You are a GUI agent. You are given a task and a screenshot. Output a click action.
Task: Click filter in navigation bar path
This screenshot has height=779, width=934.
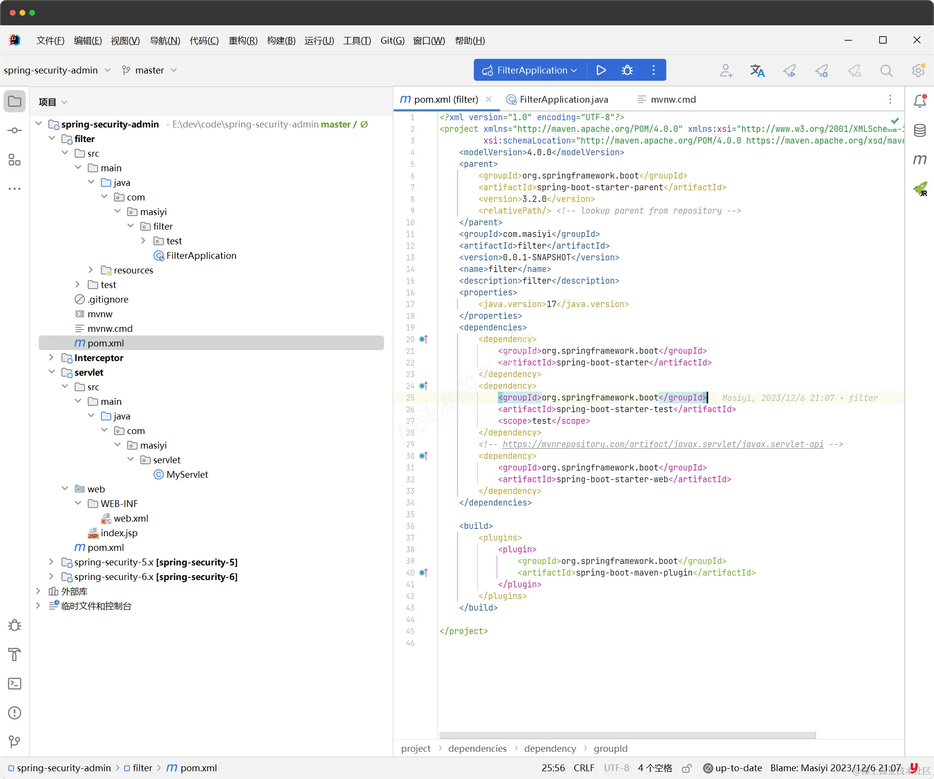[x=138, y=768]
